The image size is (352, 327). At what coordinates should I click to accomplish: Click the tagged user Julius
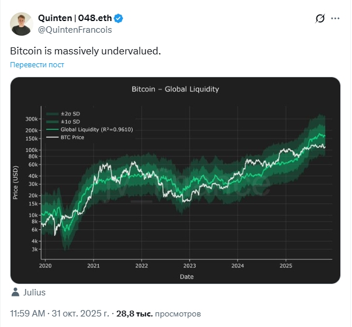(x=34, y=292)
